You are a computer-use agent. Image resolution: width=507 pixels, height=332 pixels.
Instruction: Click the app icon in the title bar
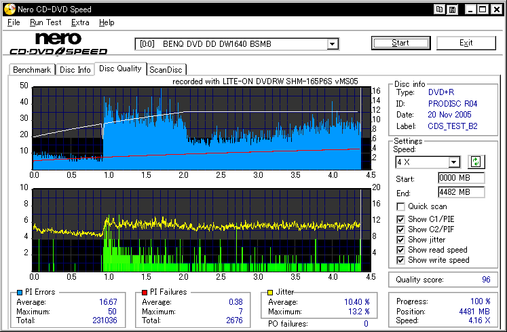tap(8, 10)
